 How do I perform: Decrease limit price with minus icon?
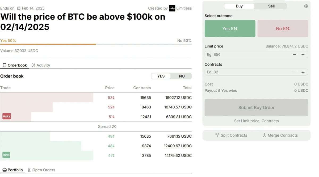[295, 54]
